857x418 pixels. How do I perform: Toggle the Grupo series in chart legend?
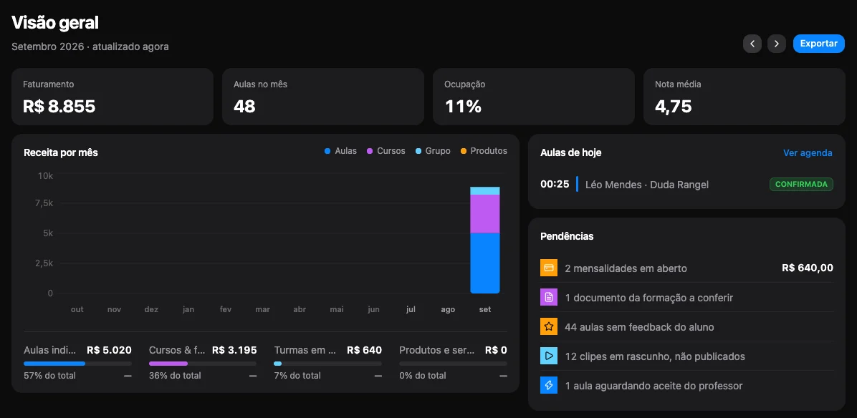click(x=433, y=151)
